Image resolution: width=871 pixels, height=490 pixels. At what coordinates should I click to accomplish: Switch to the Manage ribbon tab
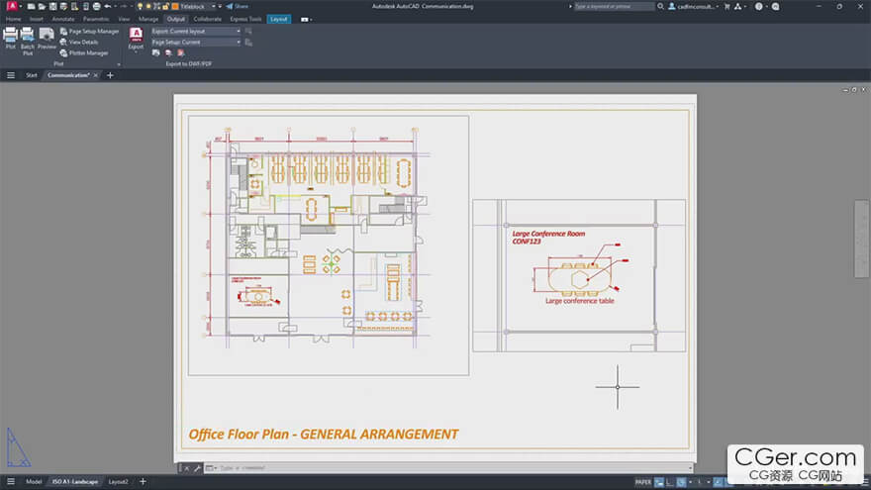(148, 20)
